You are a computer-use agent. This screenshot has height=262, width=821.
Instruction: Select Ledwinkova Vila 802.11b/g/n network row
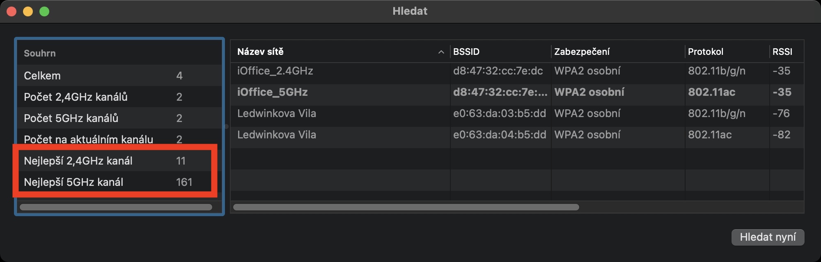(277, 114)
